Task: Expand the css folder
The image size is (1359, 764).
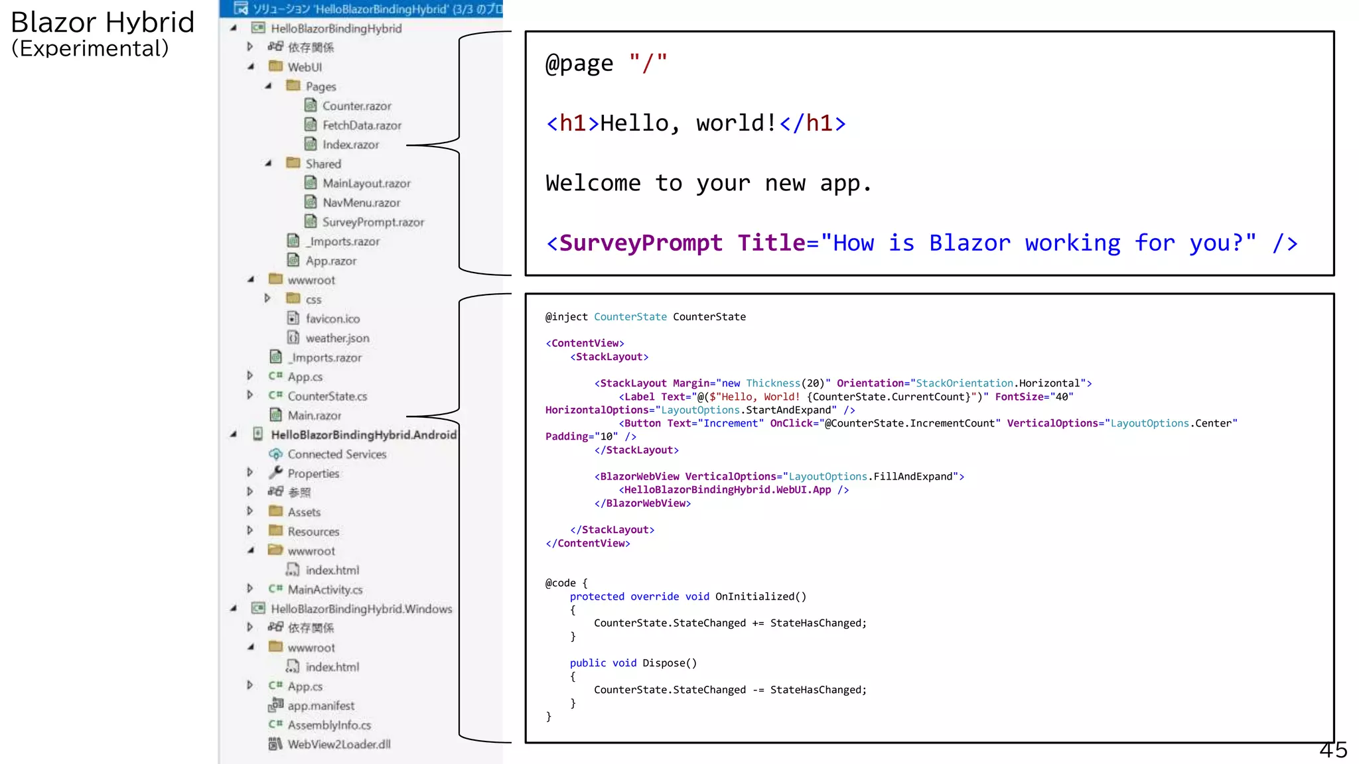Action: (x=267, y=298)
